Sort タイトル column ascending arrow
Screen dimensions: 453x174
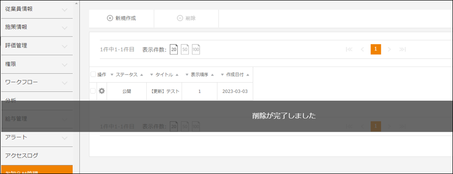pyautogui.click(x=177, y=75)
